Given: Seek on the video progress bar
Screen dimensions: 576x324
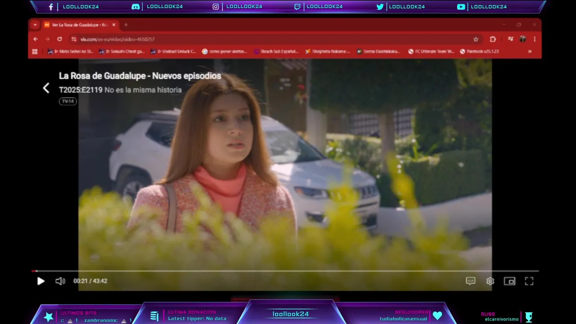Looking at the screenshot, I should 285,271.
